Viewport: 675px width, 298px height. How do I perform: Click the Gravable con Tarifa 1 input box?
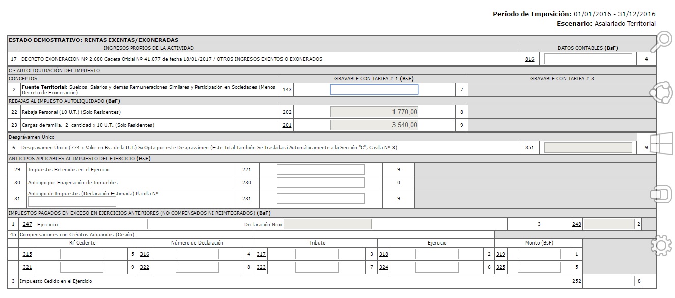pos(375,89)
